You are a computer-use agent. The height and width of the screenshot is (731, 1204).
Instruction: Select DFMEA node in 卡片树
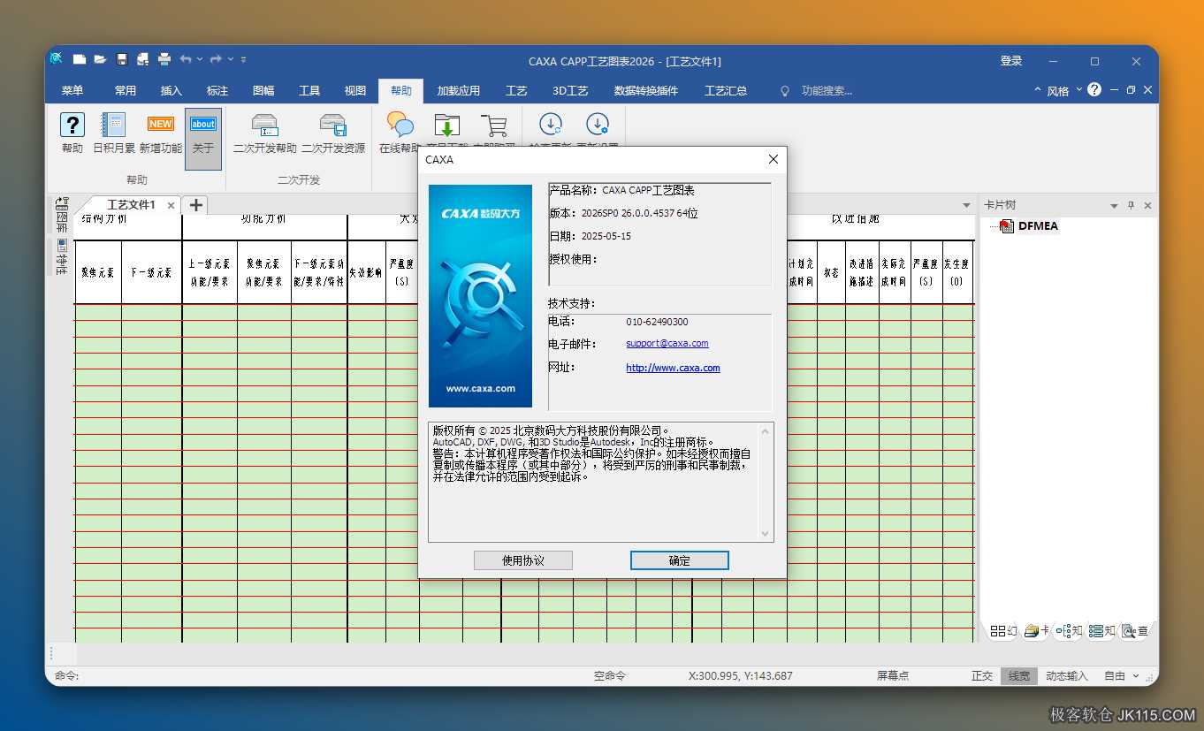(1038, 225)
